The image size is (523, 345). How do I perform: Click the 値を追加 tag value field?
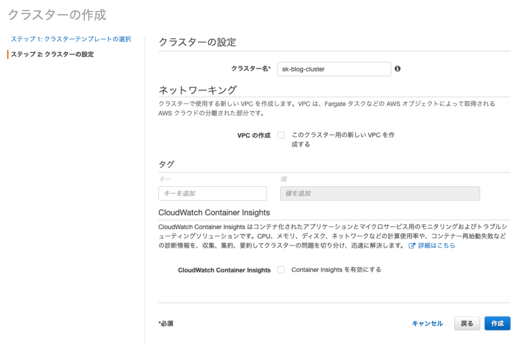pyautogui.click(x=380, y=193)
